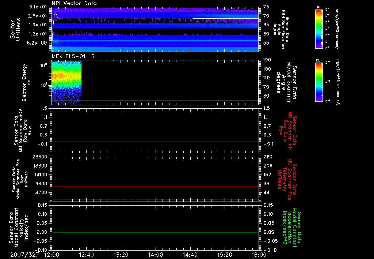Click the 9400 tick label

click(x=42, y=184)
